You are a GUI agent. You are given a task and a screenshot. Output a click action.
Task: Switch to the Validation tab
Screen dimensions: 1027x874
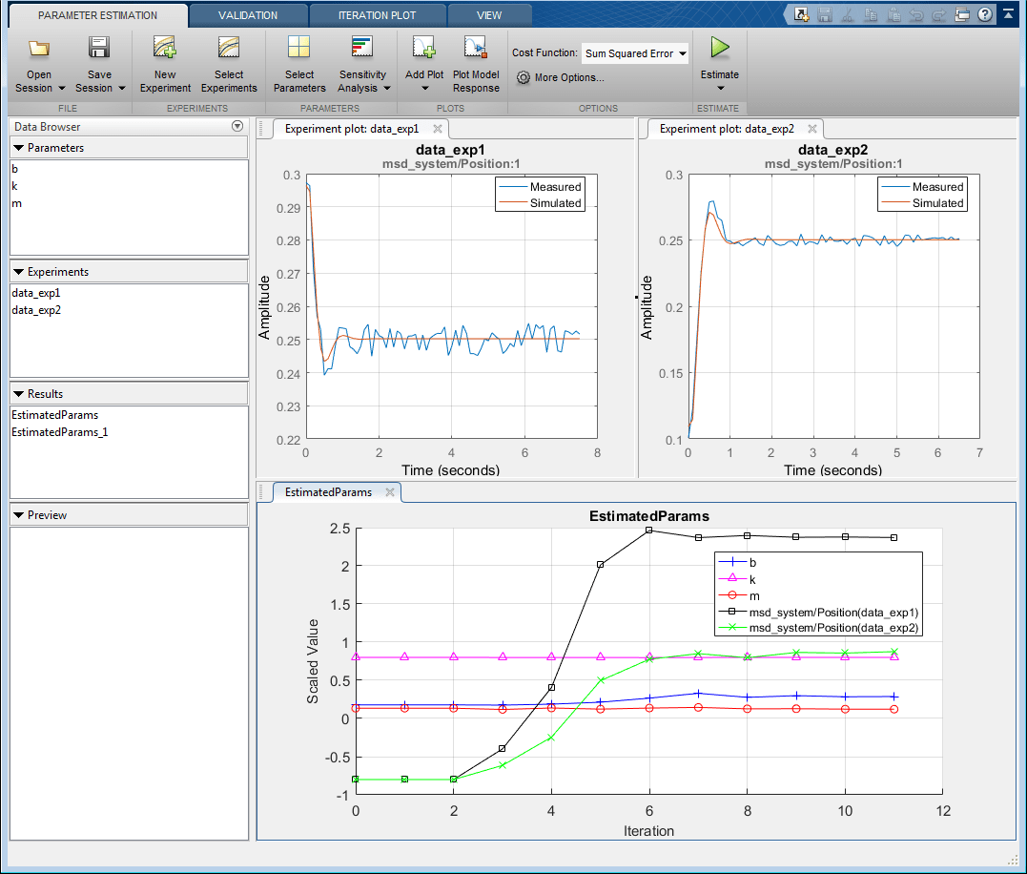[247, 15]
